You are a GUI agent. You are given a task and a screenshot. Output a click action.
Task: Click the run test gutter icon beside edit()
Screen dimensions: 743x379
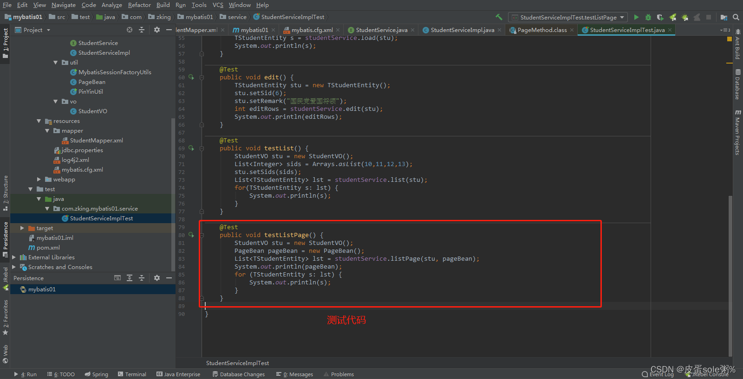pos(191,77)
